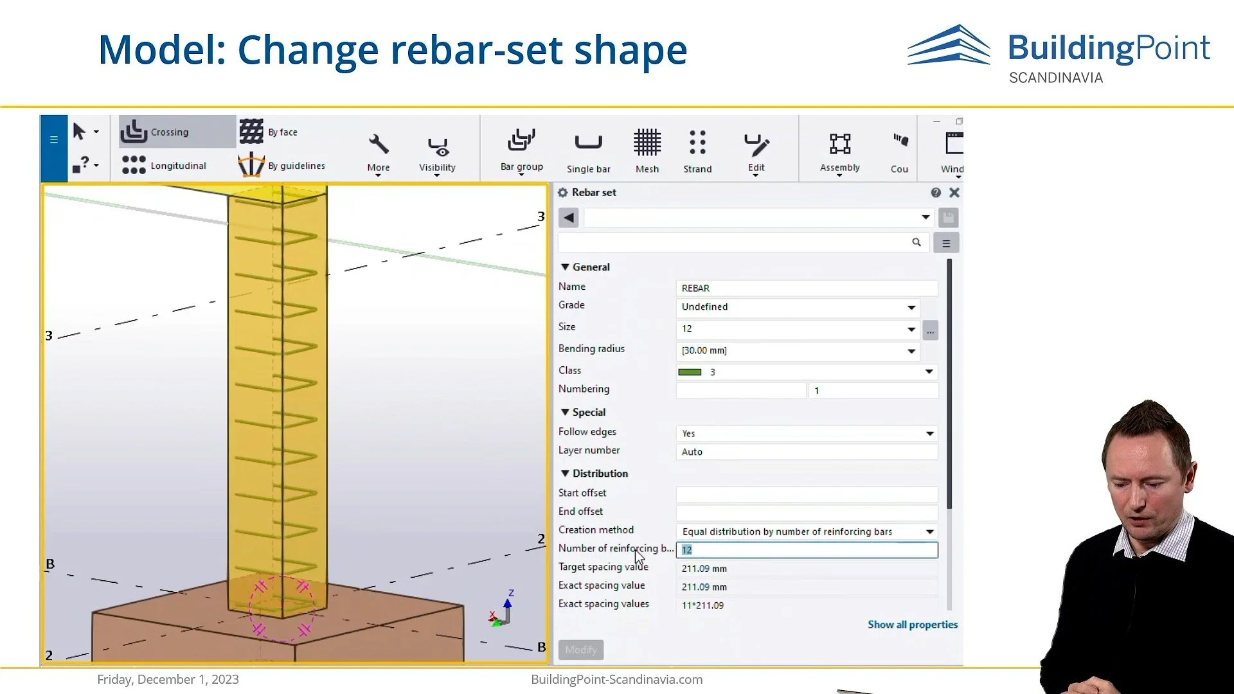Select the Single bar tool
Screen dimensions: 1234x694
(x=588, y=152)
